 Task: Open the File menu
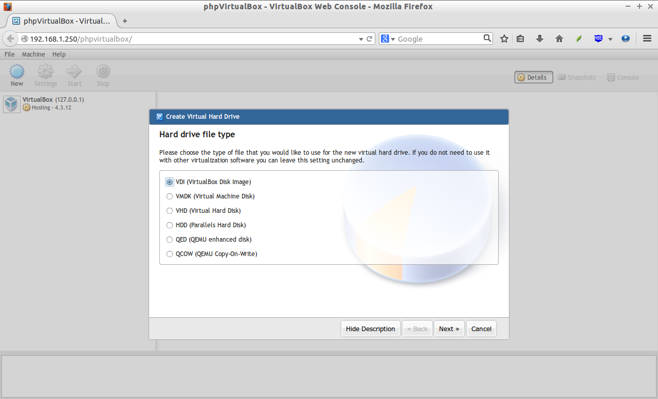pos(9,54)
